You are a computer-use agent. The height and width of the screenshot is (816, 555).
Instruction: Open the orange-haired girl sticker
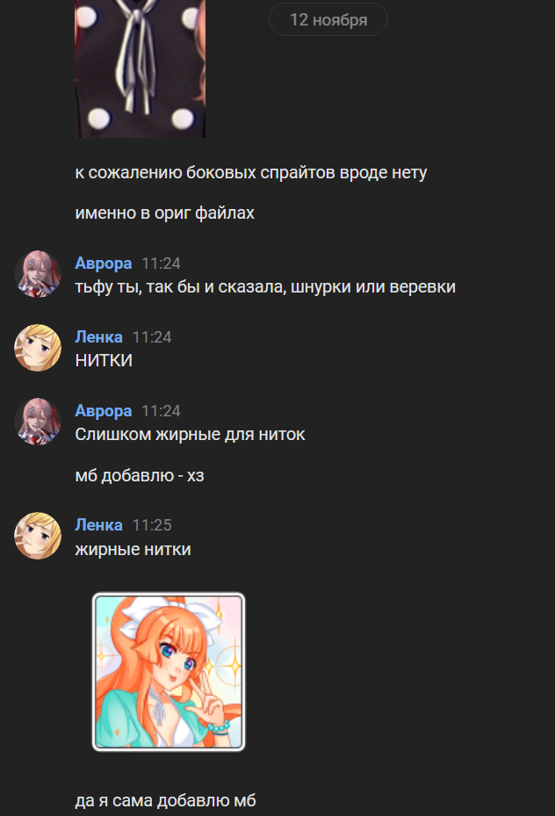[x=169, y=672]
